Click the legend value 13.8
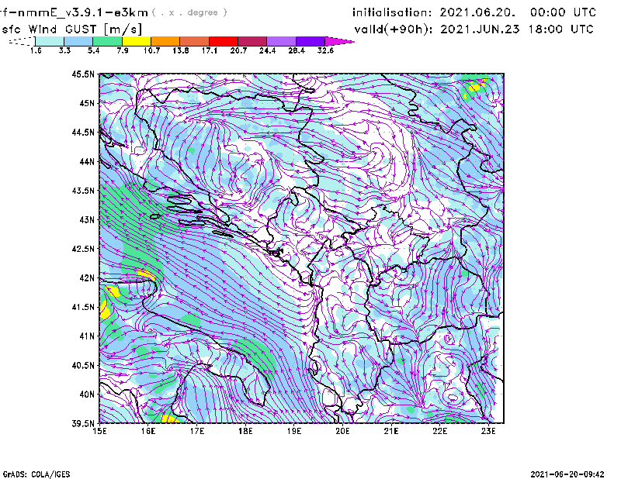Image resolution: width=621 pixels, height=479 pixels. [181, 50]
